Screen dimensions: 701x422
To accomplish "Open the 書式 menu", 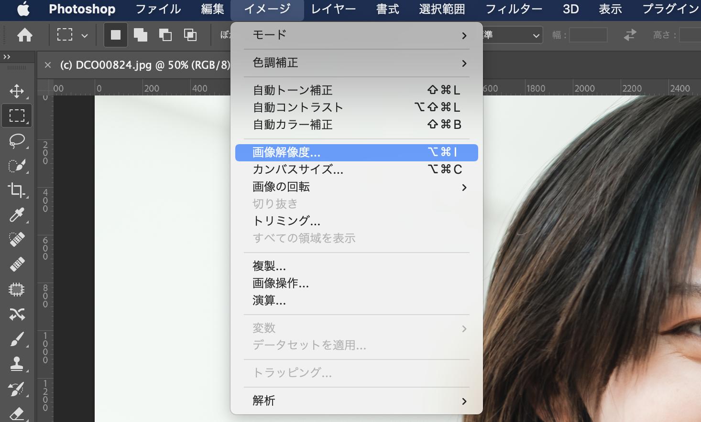I will pos(387,9).
